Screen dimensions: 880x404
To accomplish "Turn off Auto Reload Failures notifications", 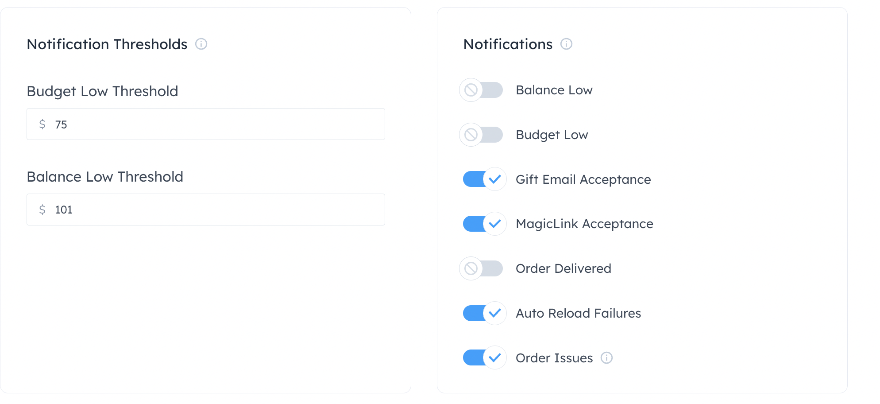I will tap(484, 313).
